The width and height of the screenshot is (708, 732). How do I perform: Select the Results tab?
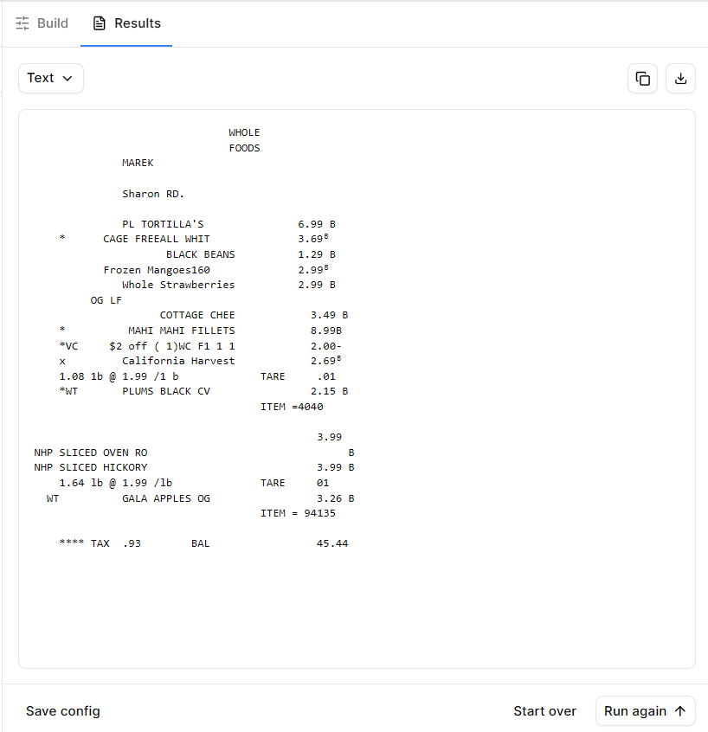coord(126,23)
